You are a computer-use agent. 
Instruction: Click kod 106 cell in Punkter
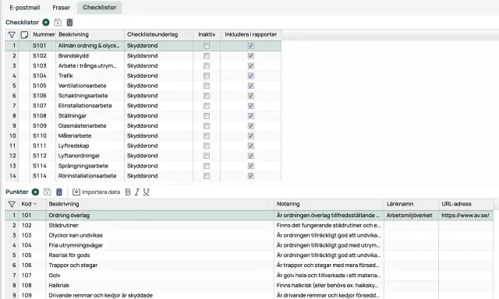pyautogui.click(x=32, y=266)
